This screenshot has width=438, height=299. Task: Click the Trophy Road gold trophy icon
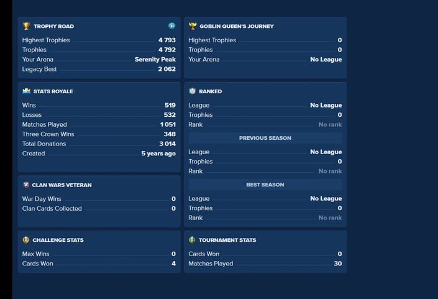point(26,26)
